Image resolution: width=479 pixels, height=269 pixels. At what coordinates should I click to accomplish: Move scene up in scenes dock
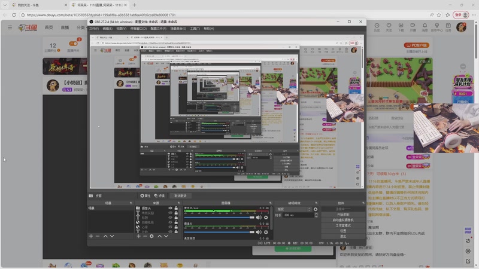(x=105, y=236)
